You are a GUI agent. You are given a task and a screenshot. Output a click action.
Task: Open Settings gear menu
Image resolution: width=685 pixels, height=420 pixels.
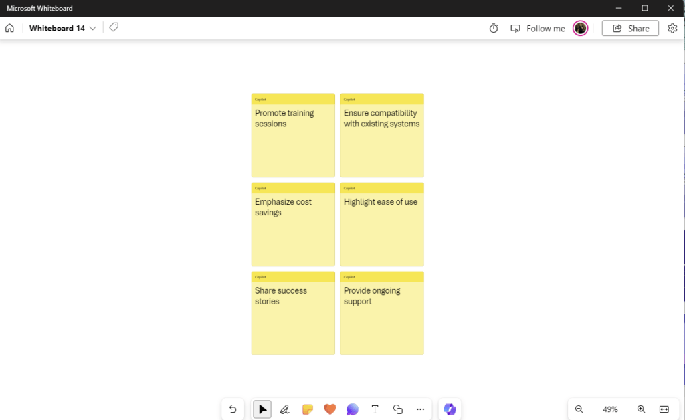point(672,28)
